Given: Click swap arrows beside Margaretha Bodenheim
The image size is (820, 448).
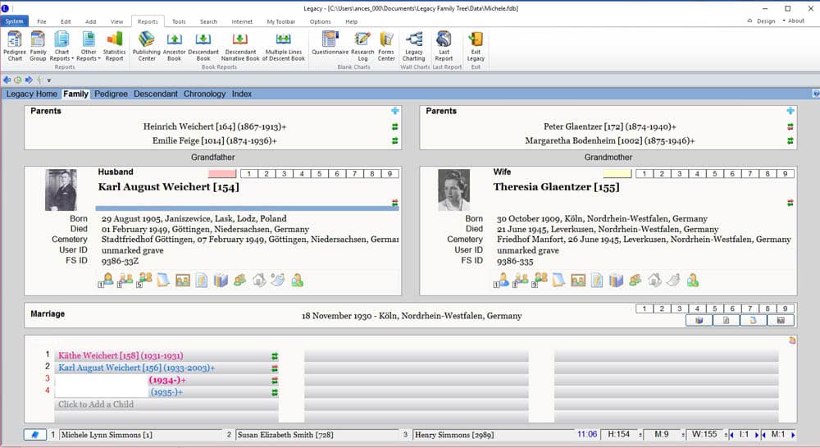Looking at the screenshot, I should [790, 141].
